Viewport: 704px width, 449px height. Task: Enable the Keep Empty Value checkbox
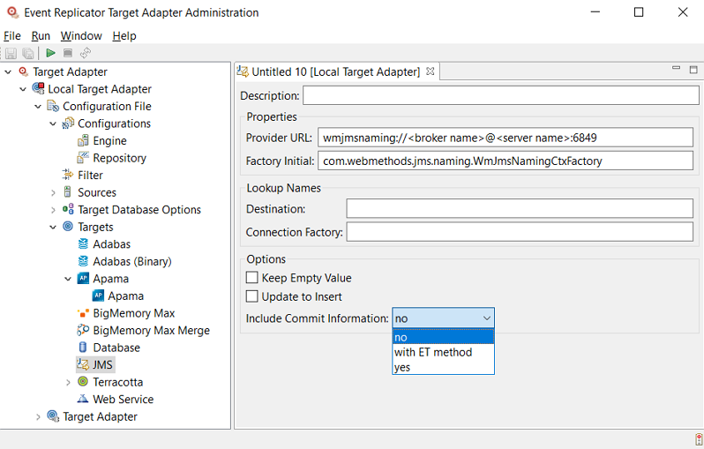coord(252,278)
